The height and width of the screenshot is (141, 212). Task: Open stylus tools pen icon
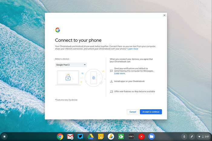pos(192,136)
